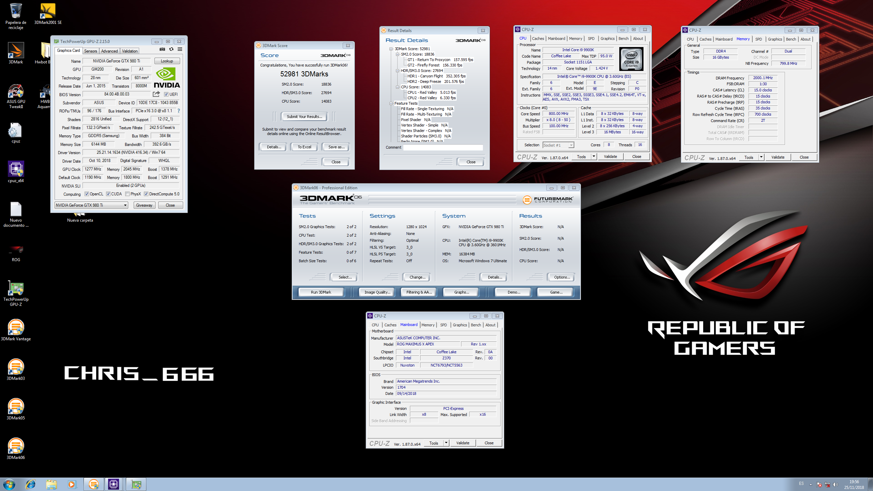Click the GPU-Z refresh arrows icon
873x491 pixels.
pos(171,49)
